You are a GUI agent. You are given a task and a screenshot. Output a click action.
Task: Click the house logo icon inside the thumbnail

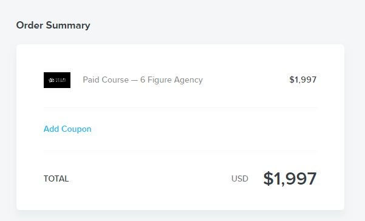pos(52,80)
